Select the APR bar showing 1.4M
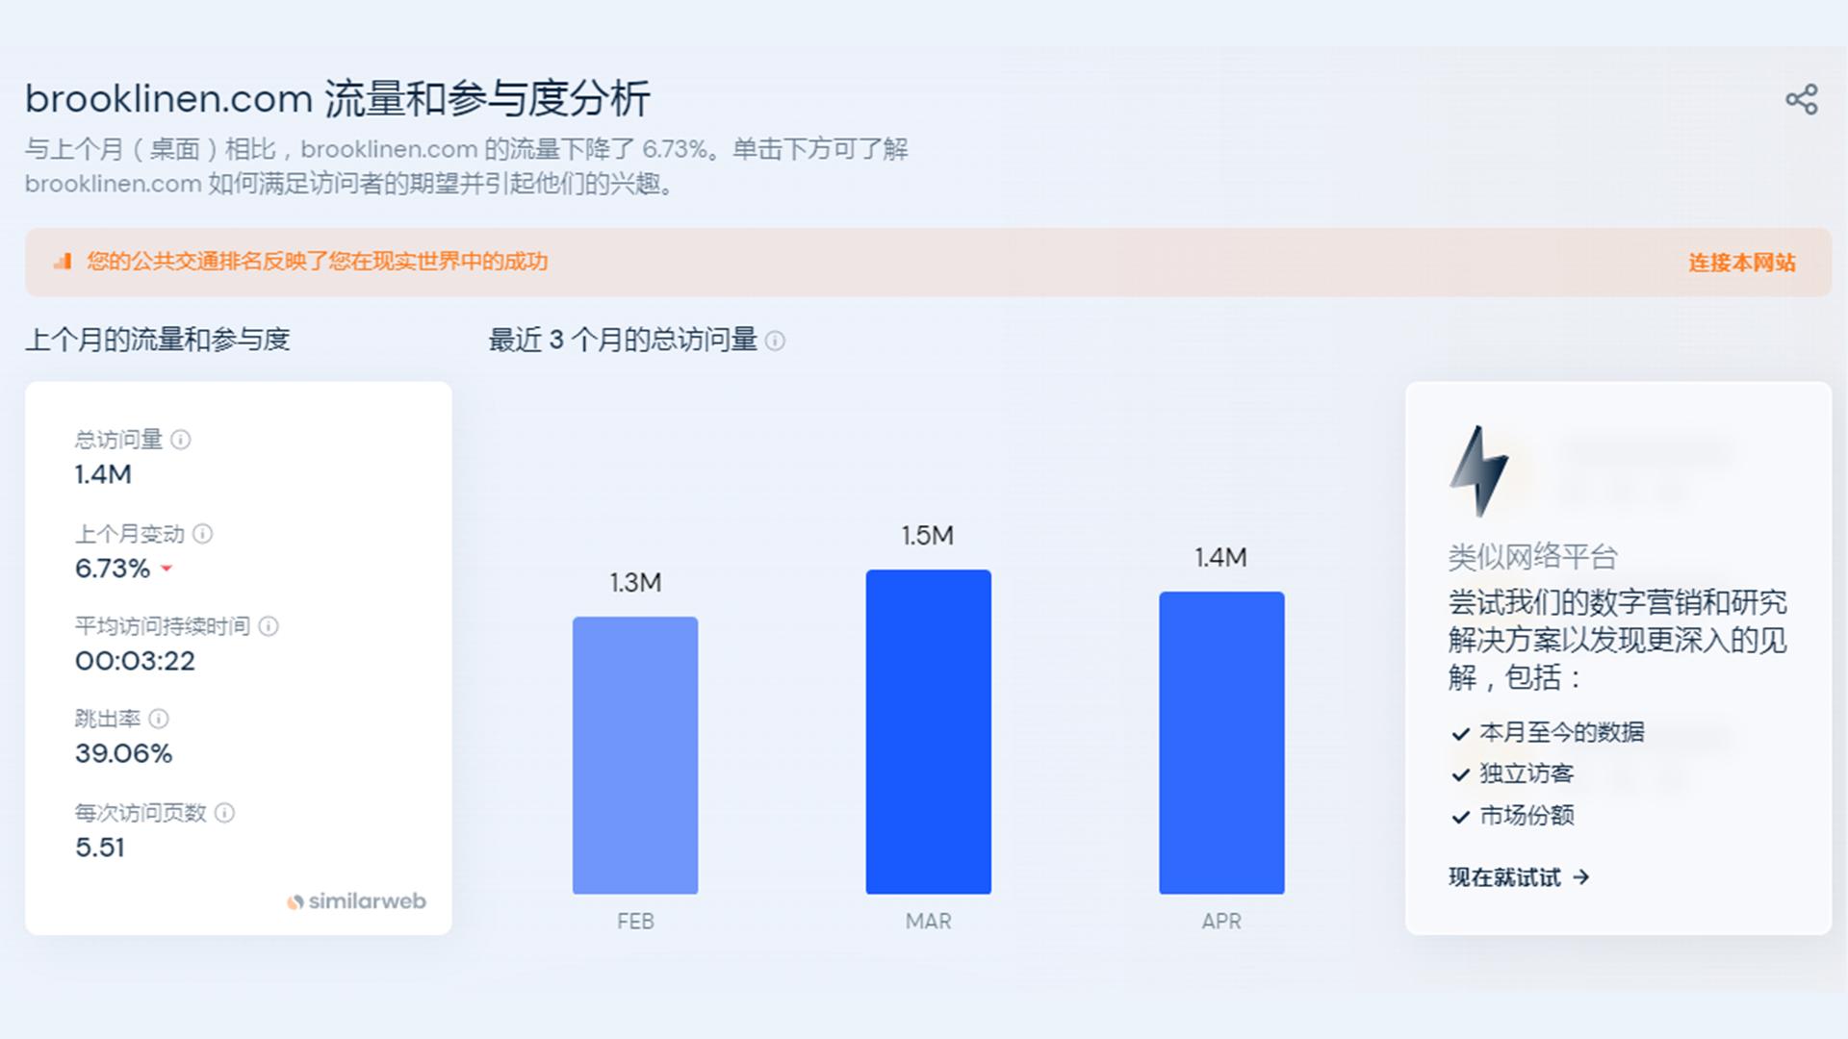Image resolution: width=1848 pixels, height=1039 pixels. click(1221, 743)
